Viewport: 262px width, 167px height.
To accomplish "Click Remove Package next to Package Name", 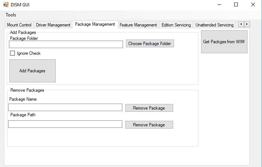I will pyautogui.click(x=149, y=108).
